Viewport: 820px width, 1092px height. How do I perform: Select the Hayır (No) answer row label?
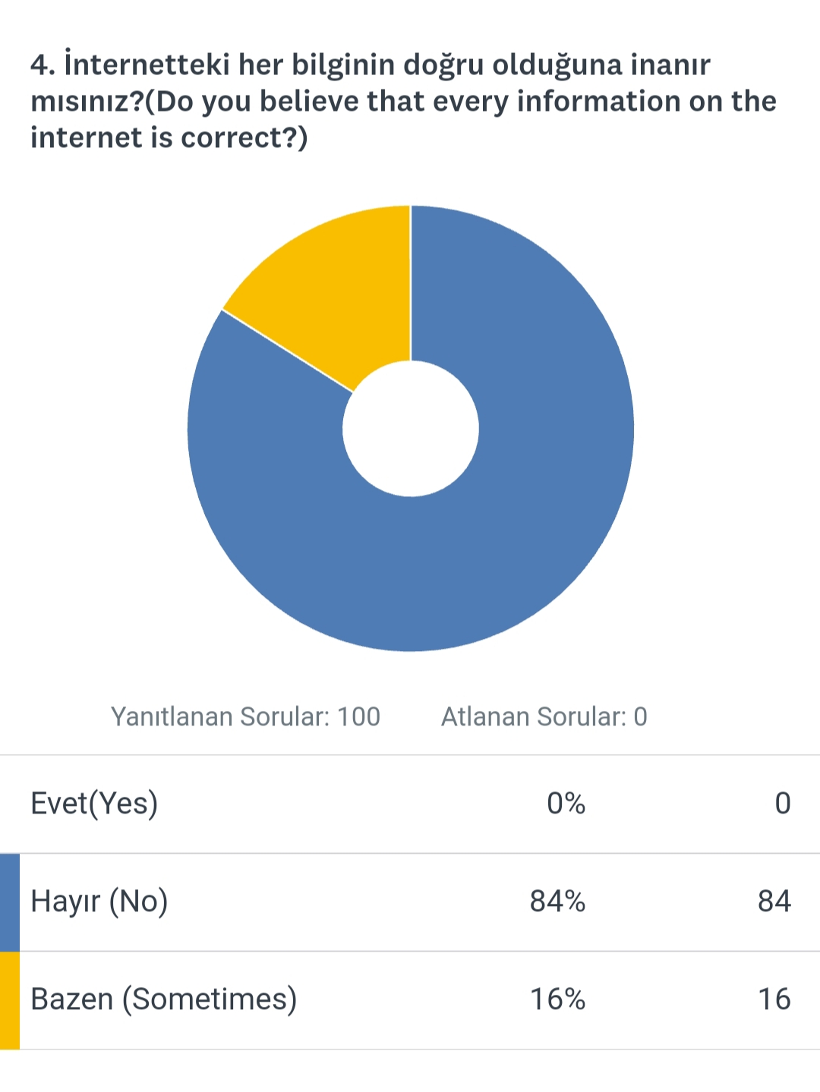99,902
